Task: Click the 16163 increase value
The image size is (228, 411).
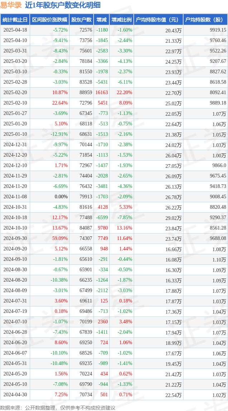Action: click(x=101, y=93)
